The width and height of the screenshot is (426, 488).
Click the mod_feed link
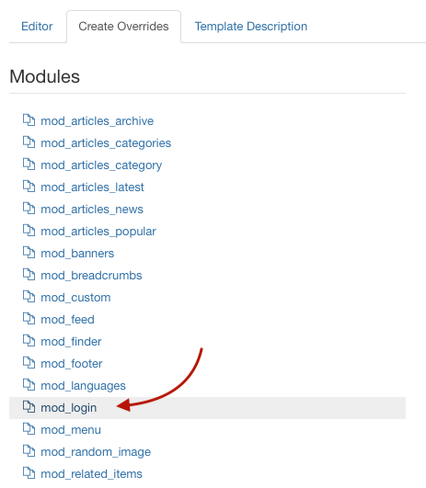[x=67, y=320]
